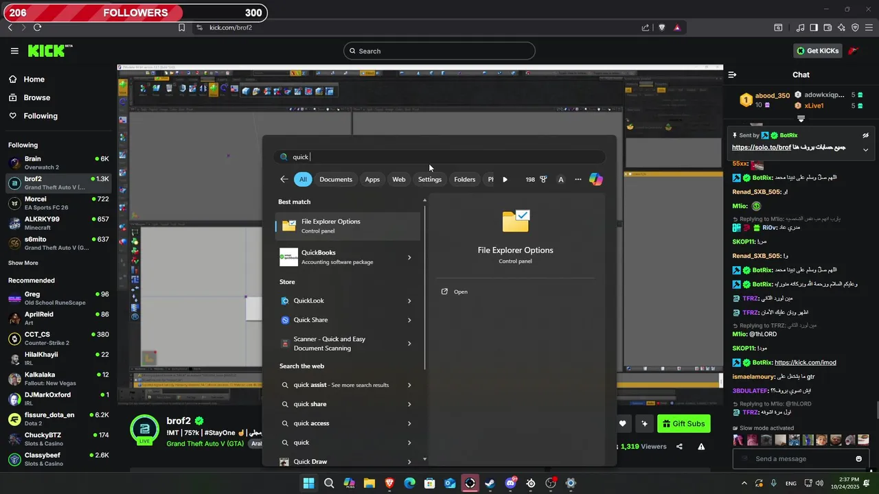Click the sparkle button beside Gift Subs
Image resolution: width=879 pixels, height=494 pixels.
[644, 424]
